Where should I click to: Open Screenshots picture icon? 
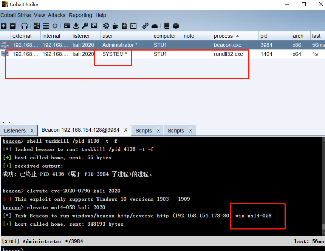point(94,26)
